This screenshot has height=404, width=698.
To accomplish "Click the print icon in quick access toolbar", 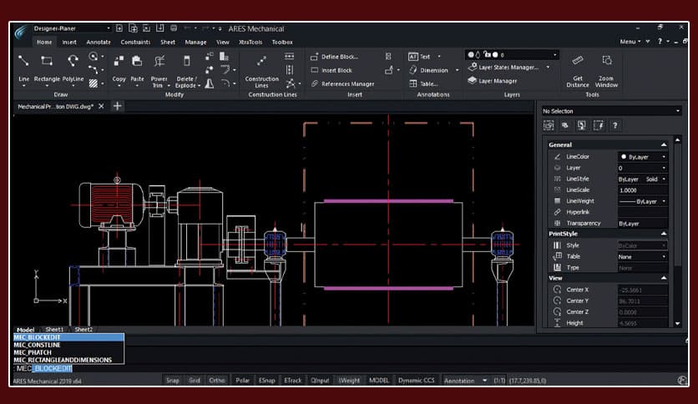I will click(174, 28).
